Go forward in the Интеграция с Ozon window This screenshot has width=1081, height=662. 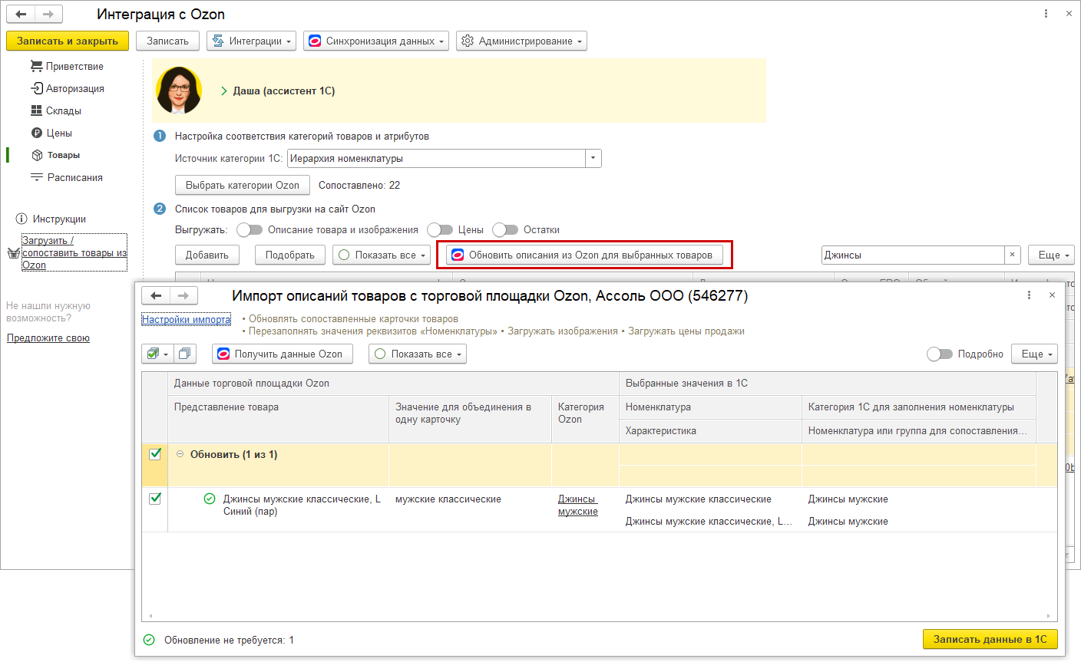pos(48,14)
